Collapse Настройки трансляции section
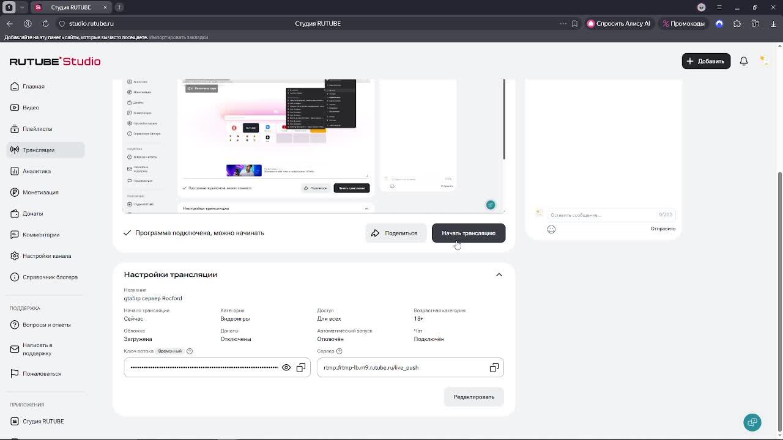The height and width of the screenshot is (440, 783). (x=499, y=274)
